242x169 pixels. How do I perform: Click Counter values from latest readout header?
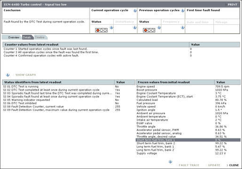[96, 45]
